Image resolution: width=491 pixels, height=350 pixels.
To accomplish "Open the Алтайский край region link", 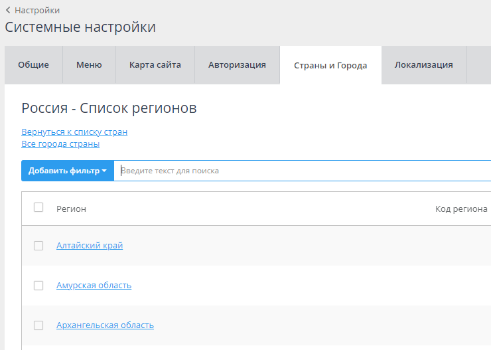I will [90, 246].
